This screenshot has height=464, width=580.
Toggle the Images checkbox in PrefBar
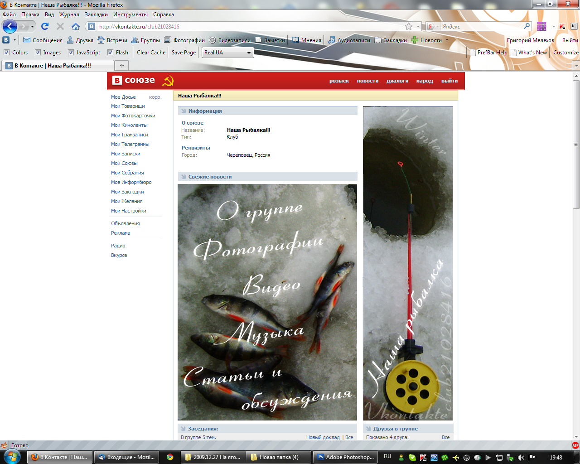tap(38, 53)
